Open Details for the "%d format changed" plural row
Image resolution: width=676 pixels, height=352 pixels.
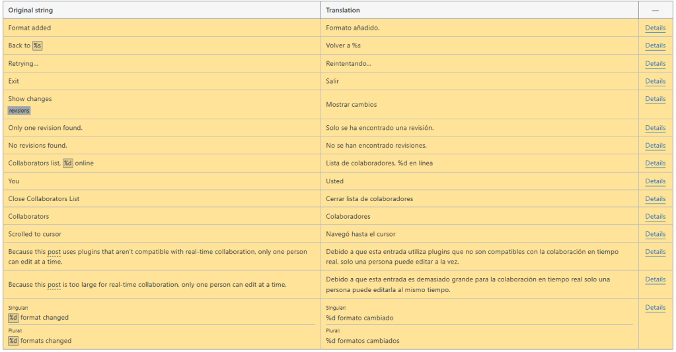(655, 307)
